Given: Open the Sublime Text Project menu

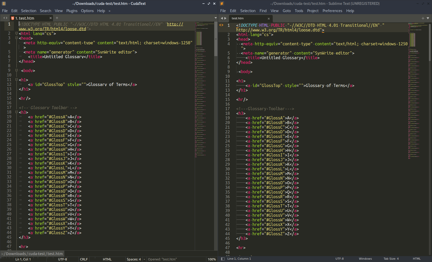Looking at the screenshot, I should [x=313, y=11].
